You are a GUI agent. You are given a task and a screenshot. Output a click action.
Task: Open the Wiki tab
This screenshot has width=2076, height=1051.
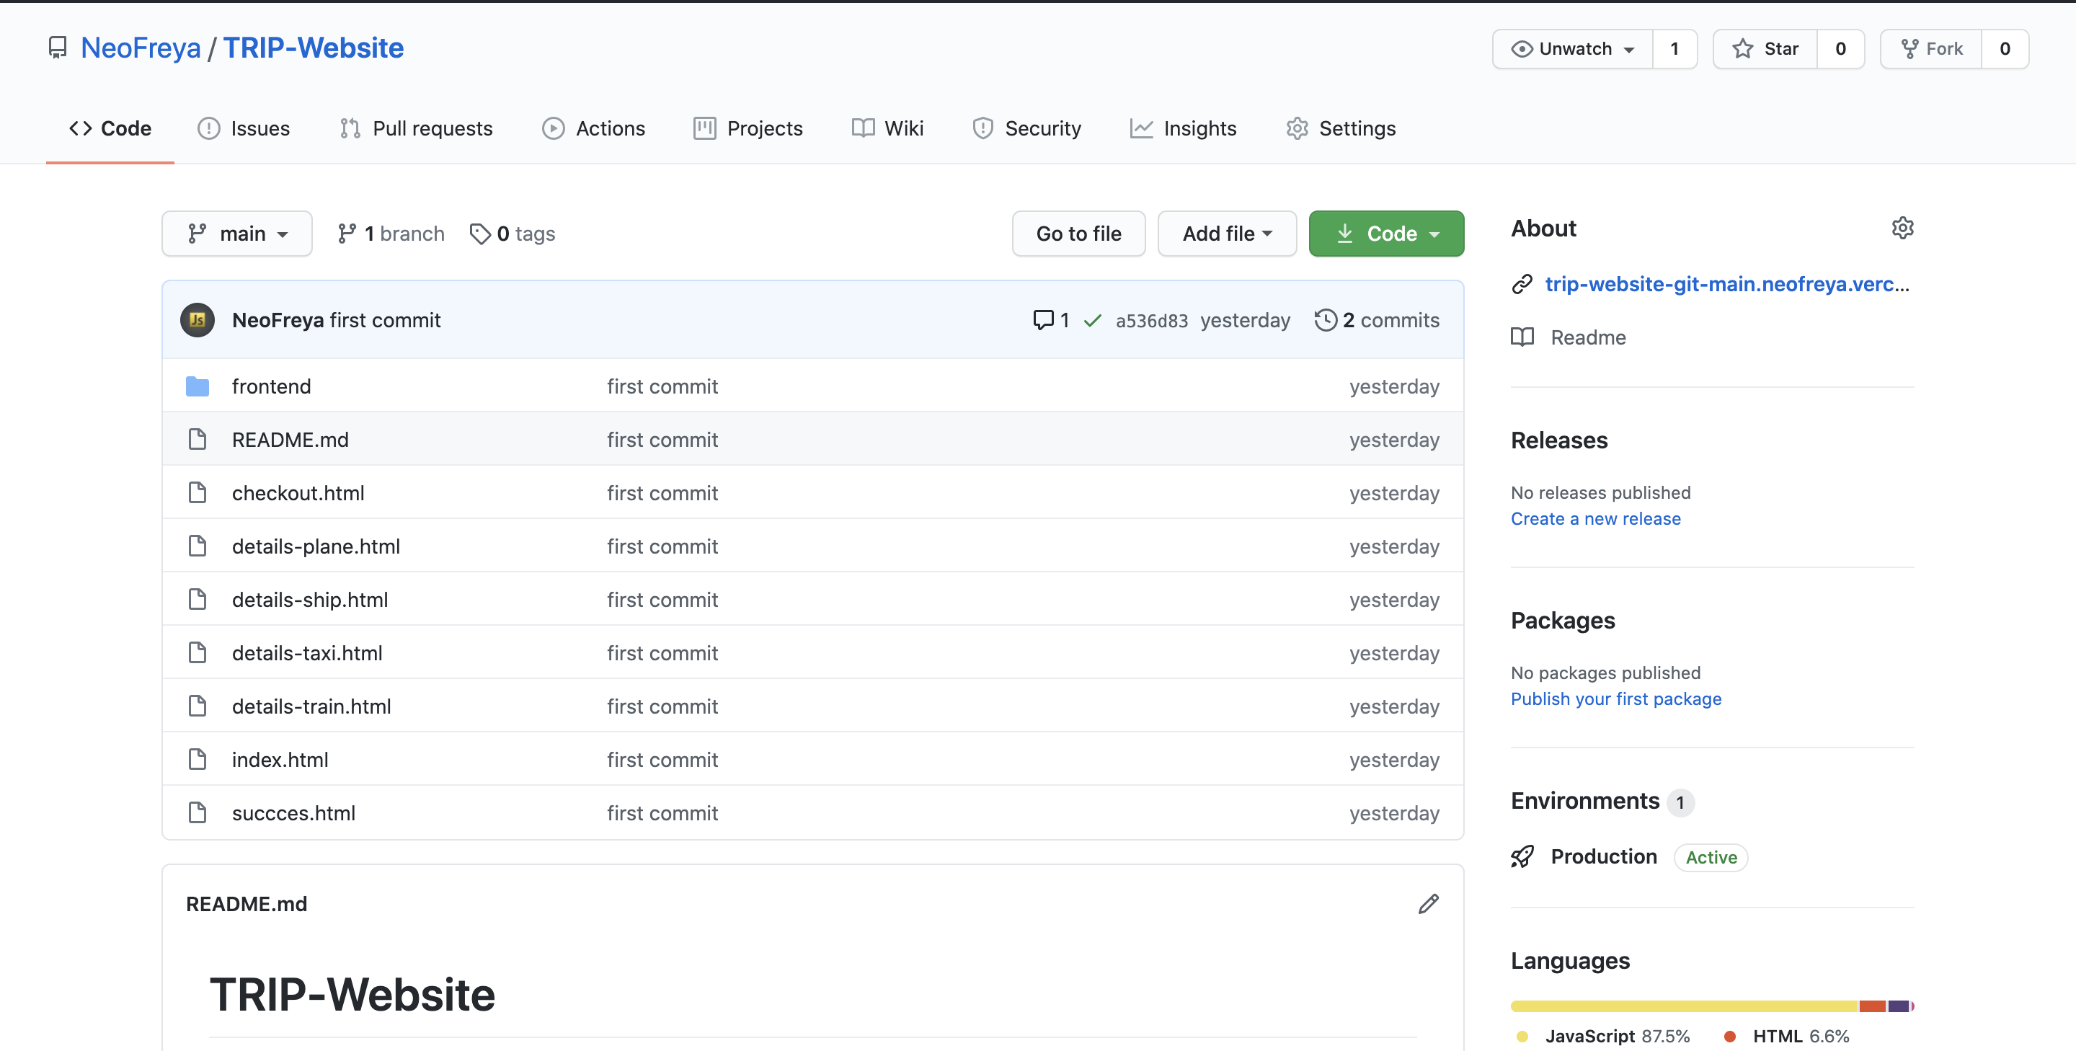[x=887, y=129]
